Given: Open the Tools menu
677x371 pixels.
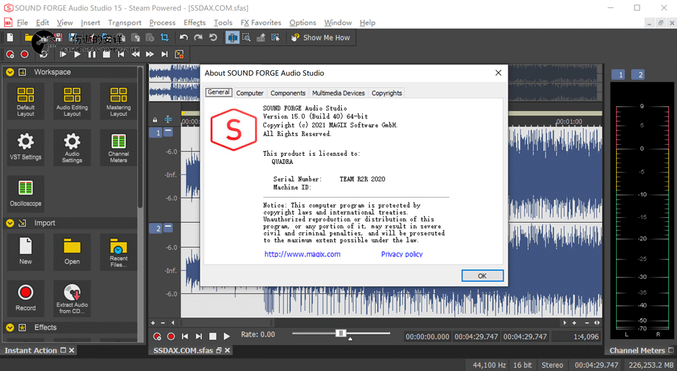Looking at the screenshot, I should [x=223, y=22].
